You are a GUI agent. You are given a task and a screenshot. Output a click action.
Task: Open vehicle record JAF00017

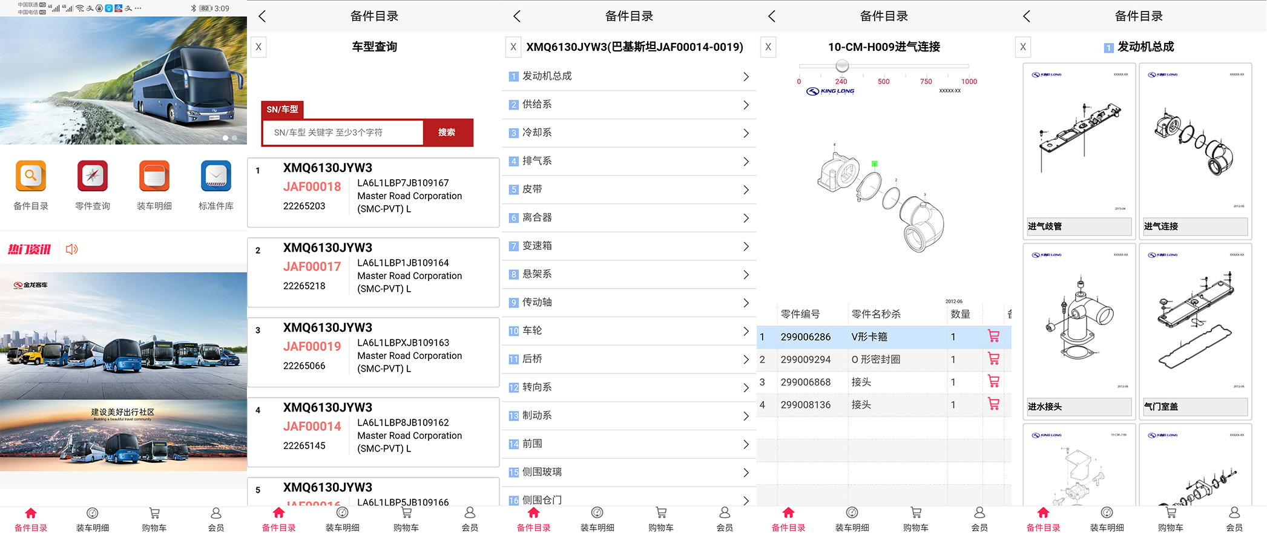click(x=374, y=272)
